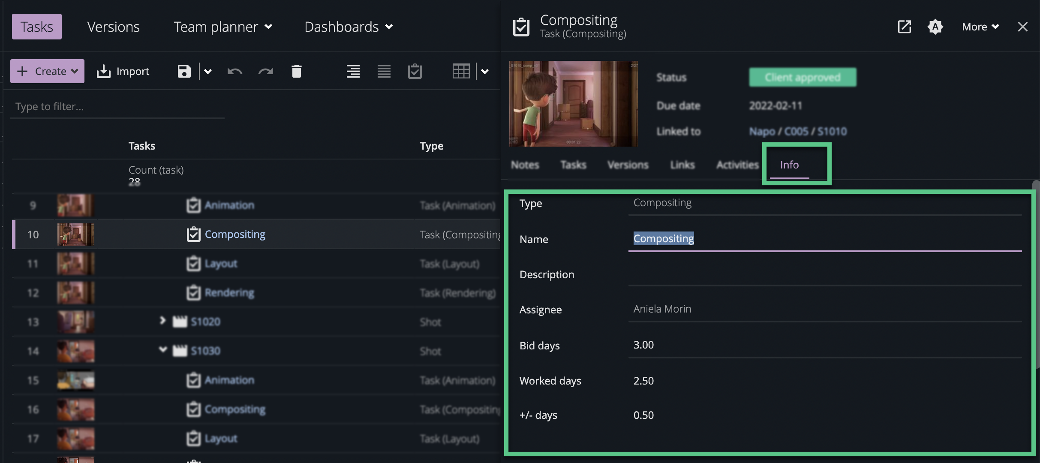Switch to the Notes tab
The height and width of the screenshot is (463, 1040).
(x=525, y=165)
